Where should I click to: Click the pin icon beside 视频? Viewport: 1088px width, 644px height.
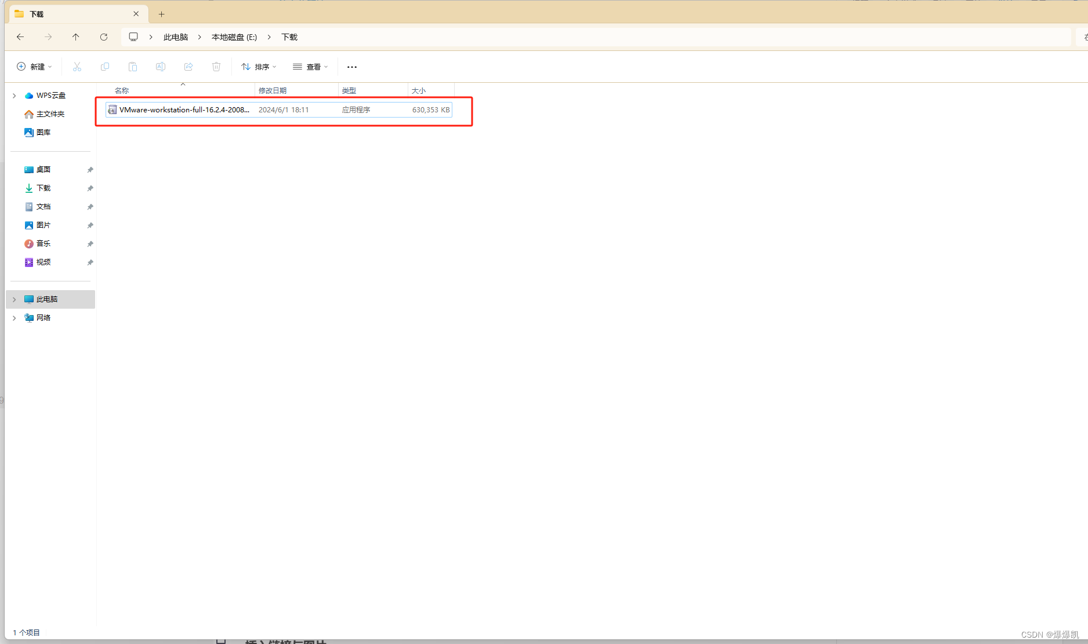pos(90,262)
